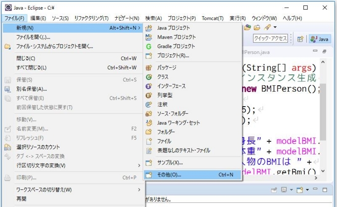
Task: Choose すべて閉じる(L) menu entry
Action: click(73, 68)
